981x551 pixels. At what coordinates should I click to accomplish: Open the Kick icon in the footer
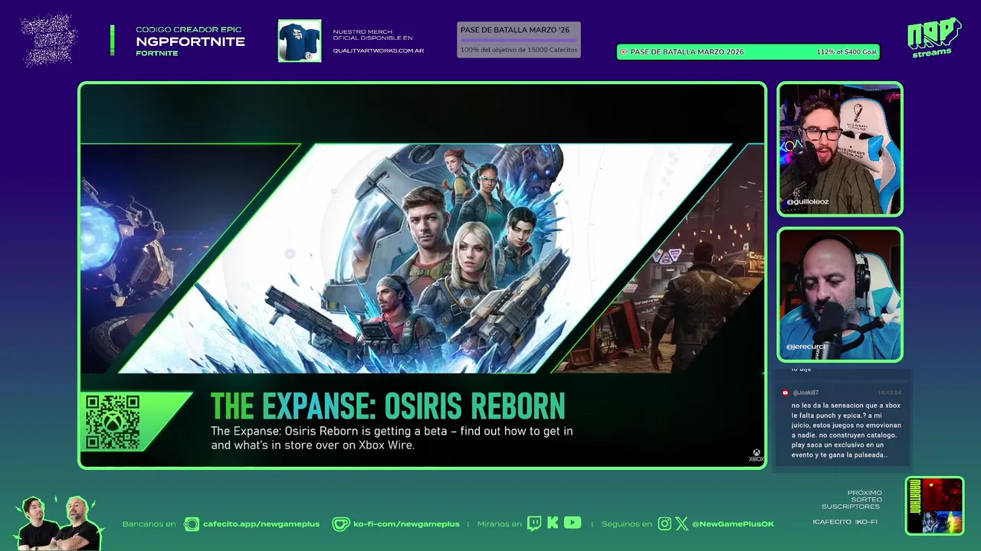coord(553,523)
